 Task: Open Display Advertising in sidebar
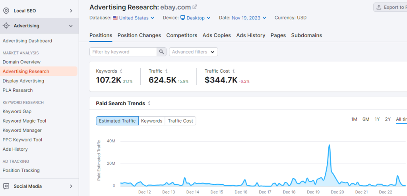[x=23, y=81]
